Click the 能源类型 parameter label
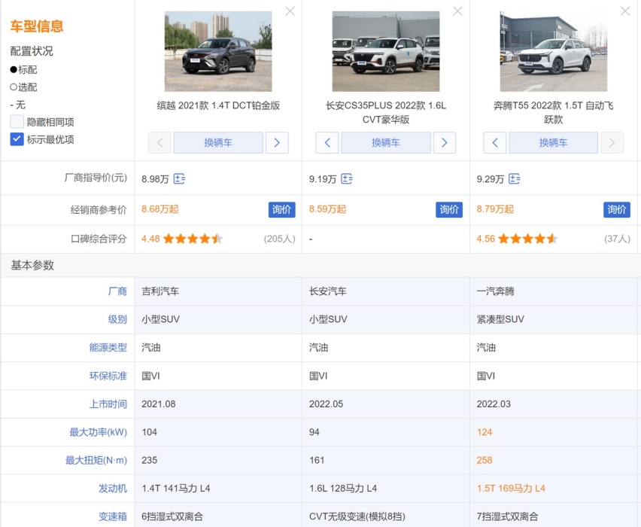The image size is (641, 527). coord(108,347)
